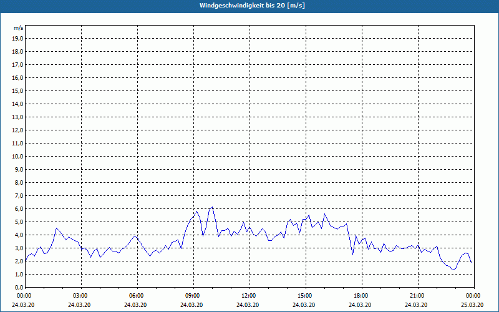499x312 pixels.
Task: Pick the y-axis value '16,0'
Action: point(17,77)
